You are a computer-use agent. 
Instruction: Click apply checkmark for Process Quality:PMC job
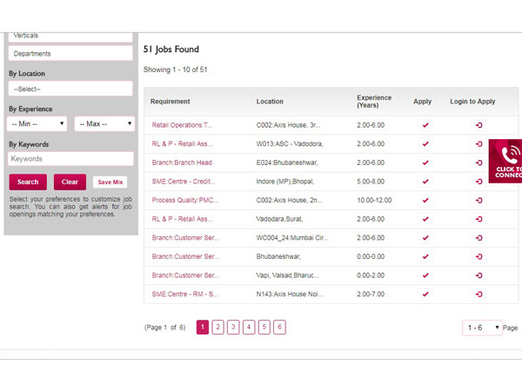tap(425, 201)
